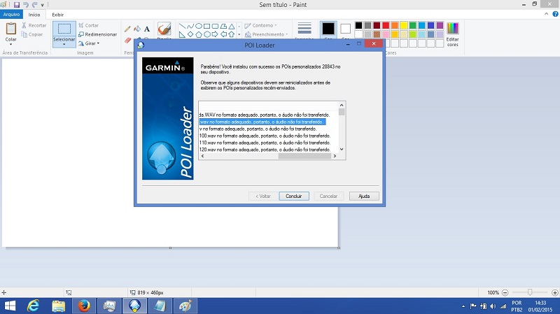This screenshot has width=560, height=314.
Task: Select the diamond shape in Paint
Action: tap(190, 34)
